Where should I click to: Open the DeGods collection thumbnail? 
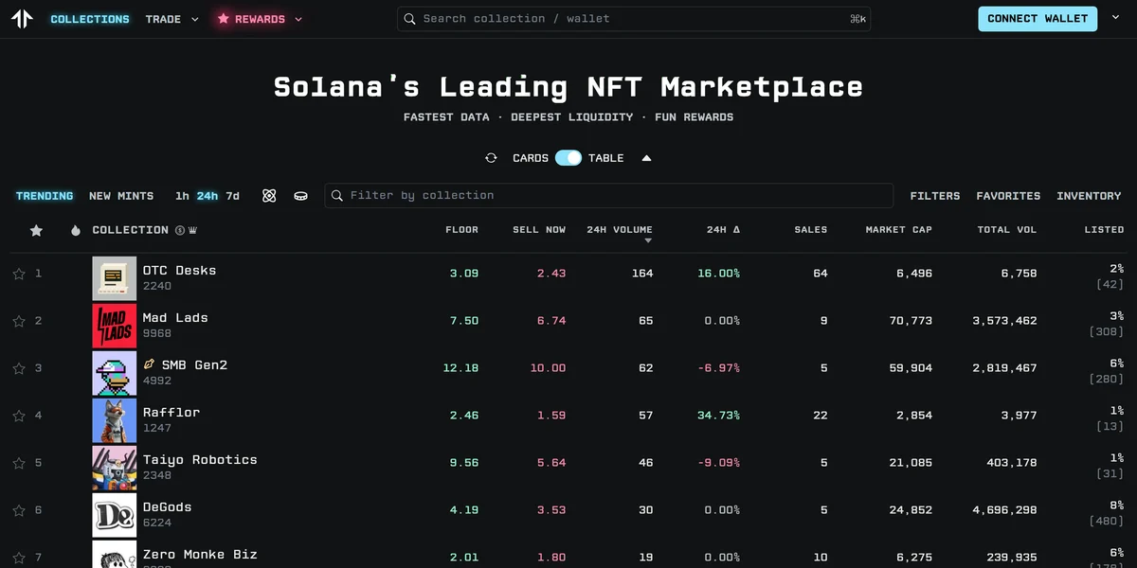click(115, 515)
